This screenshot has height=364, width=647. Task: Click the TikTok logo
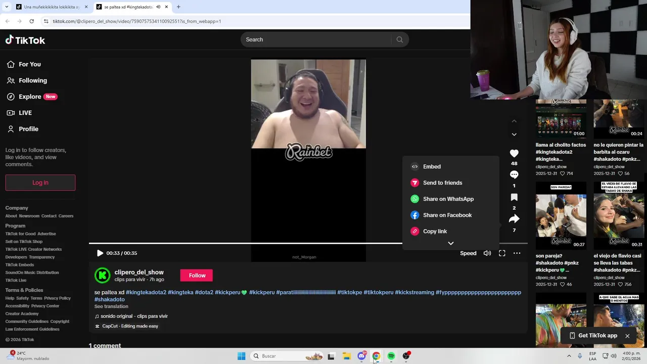[x=25, y=40]
